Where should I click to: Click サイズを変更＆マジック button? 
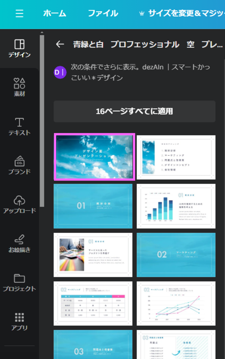tap(182, 14)
